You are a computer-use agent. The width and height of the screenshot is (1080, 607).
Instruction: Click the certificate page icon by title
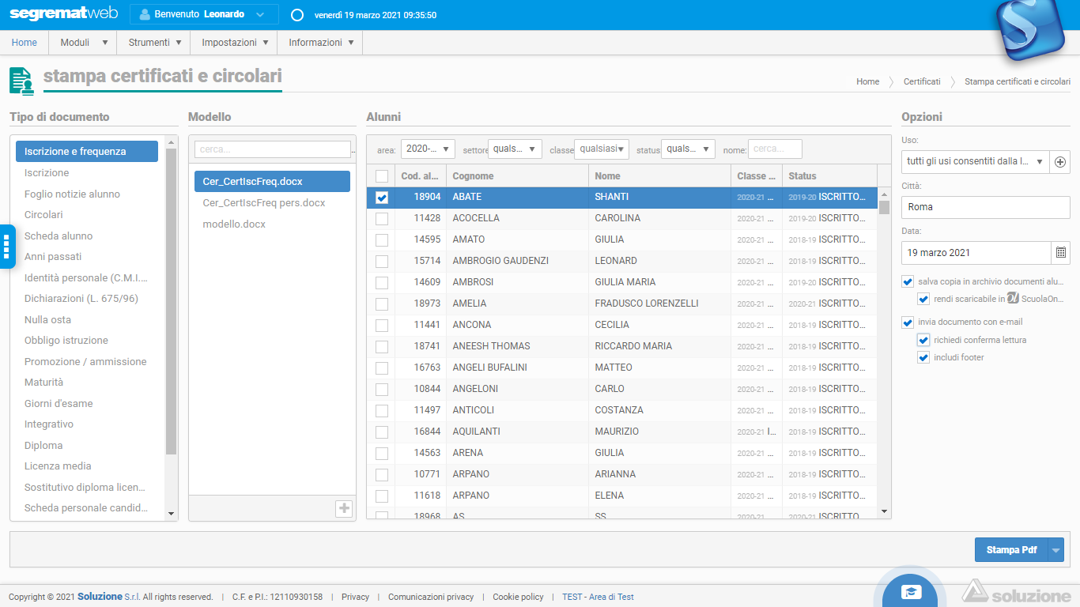click(x=21, y=81)
